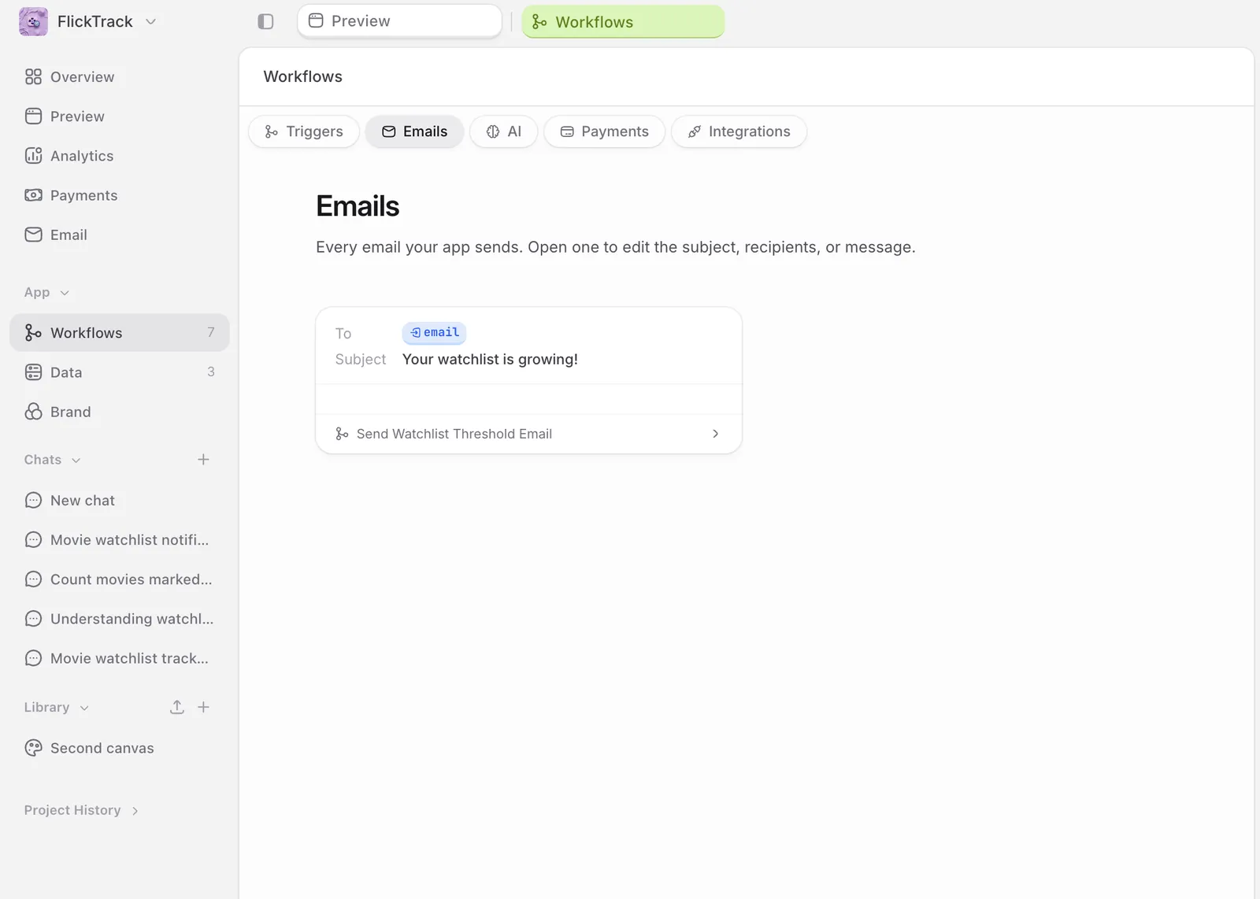Open the 'Movie watchlist notifi...' chat
Screen dimensions: 1260x899
pyautogui.click(x=119, y=540)
